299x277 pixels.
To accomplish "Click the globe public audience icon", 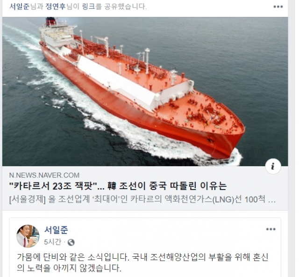I will pos(71,242).
